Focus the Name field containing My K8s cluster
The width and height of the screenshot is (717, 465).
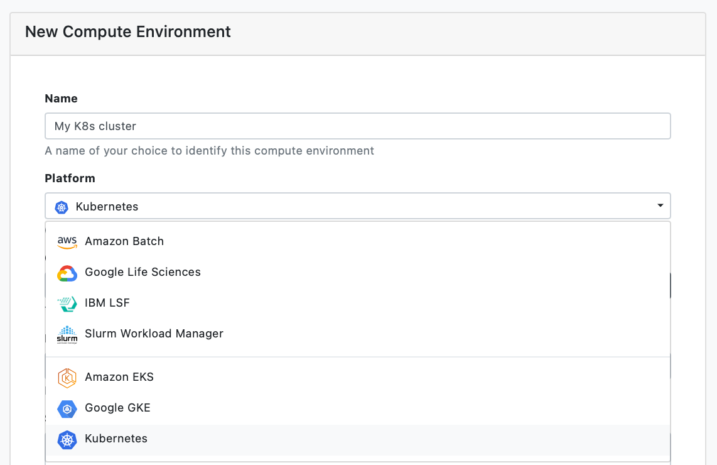point(358,126)
